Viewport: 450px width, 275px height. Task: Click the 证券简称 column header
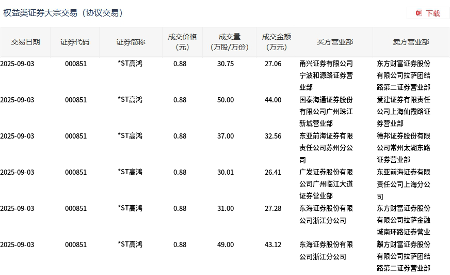tap(131, 42)
